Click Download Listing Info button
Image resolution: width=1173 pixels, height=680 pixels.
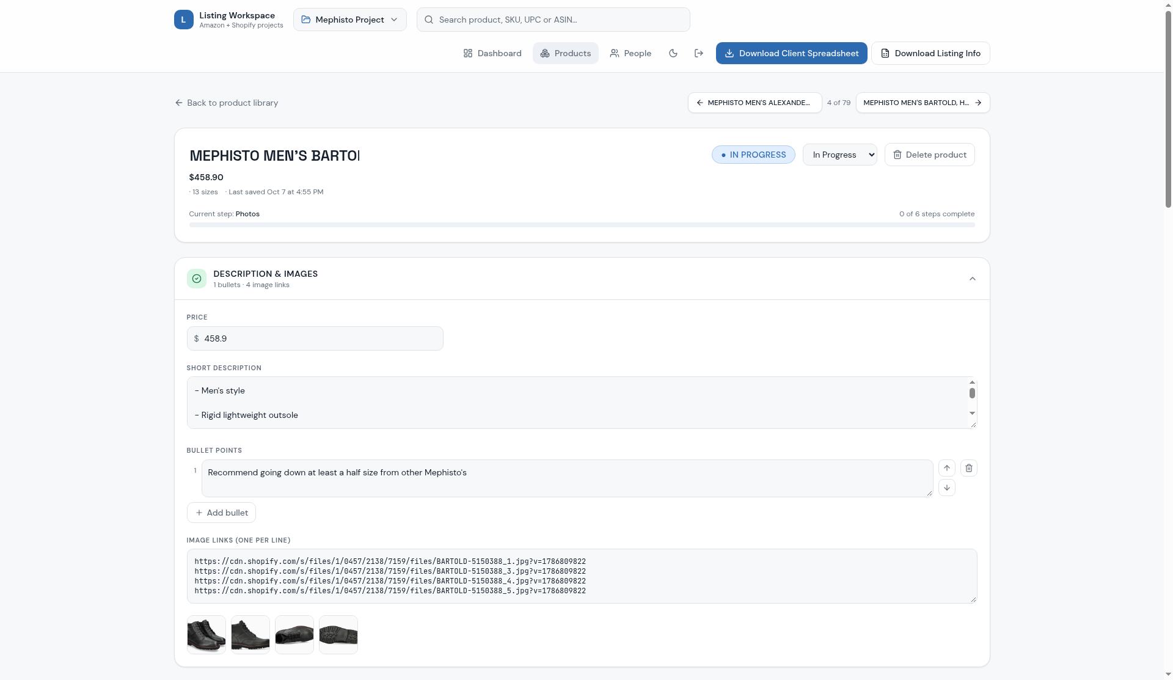tap(930, 53)
